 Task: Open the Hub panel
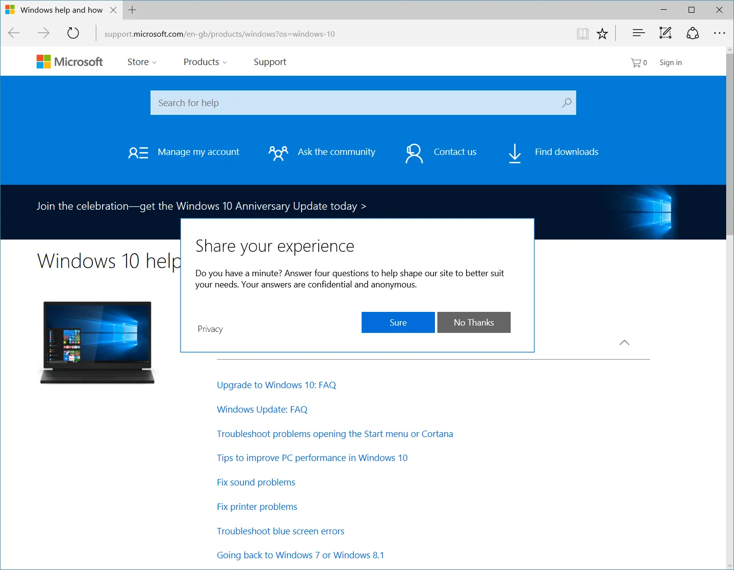[x=638, y=33]
